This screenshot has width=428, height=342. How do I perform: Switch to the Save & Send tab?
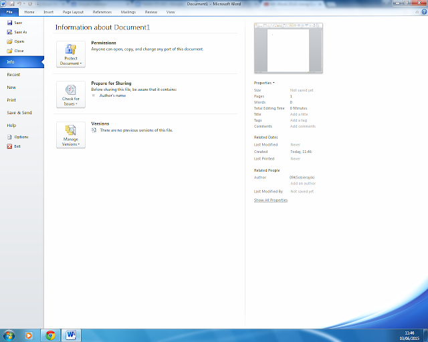point(19,113)
